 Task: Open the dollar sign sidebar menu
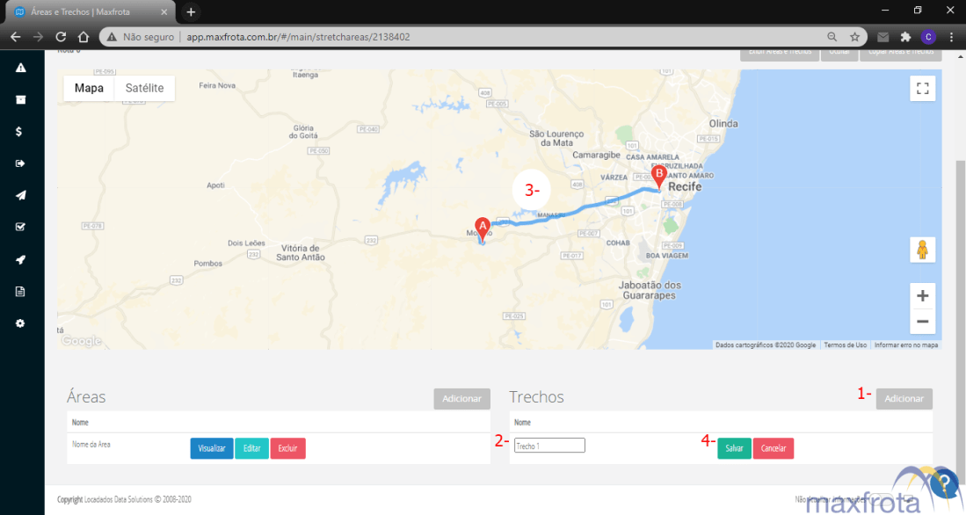click(20, 131)
